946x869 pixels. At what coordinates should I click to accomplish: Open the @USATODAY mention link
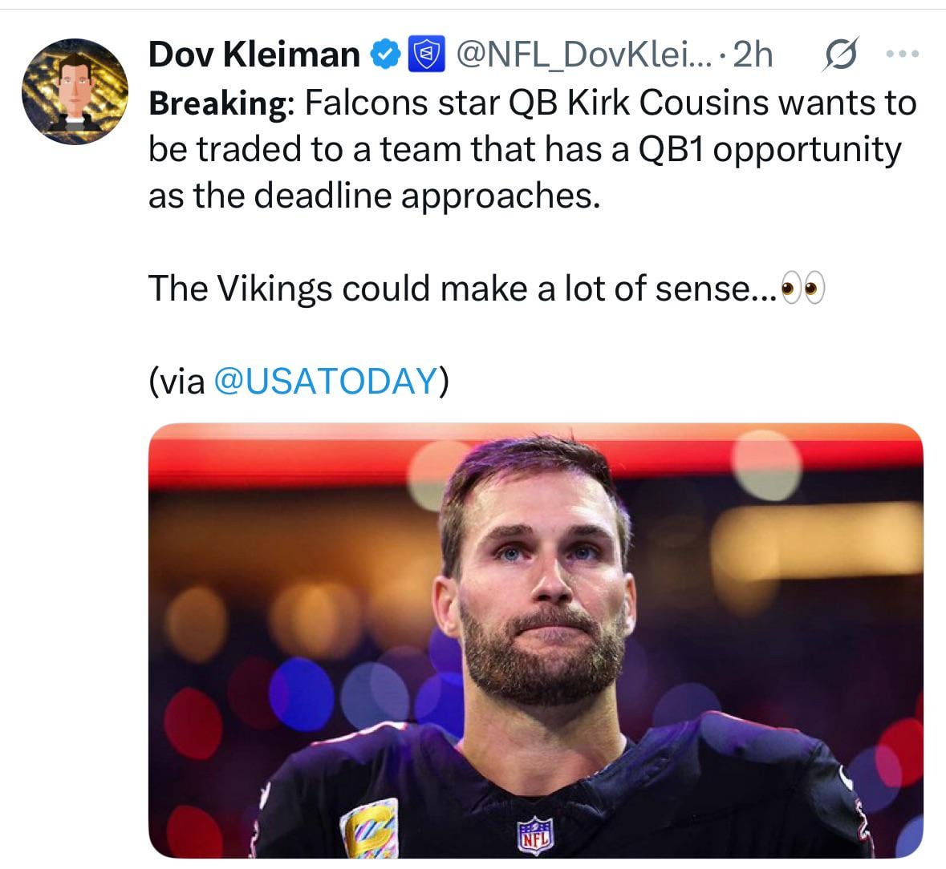[325, 381]
